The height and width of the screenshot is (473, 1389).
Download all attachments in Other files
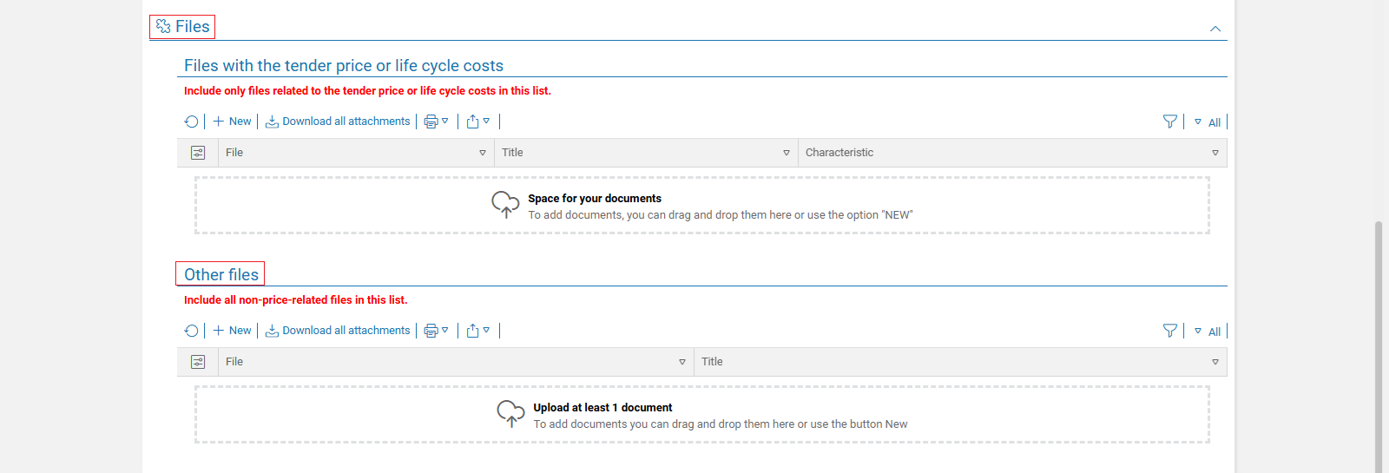pyautogui.click(x=338, y=331)
